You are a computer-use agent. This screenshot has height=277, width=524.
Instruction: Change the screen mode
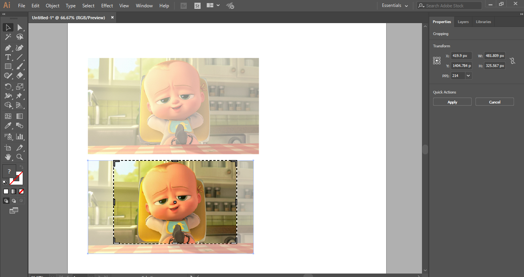coord(14,210)
